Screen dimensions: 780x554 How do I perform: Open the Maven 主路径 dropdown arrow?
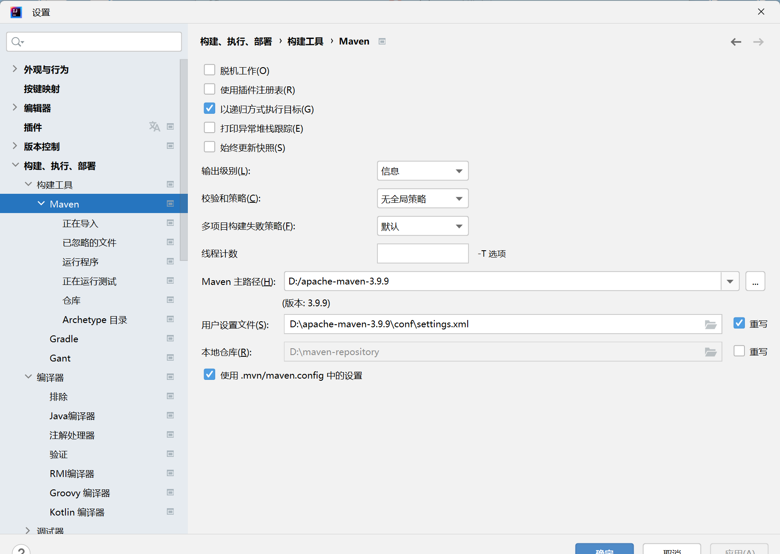point(730,281)
